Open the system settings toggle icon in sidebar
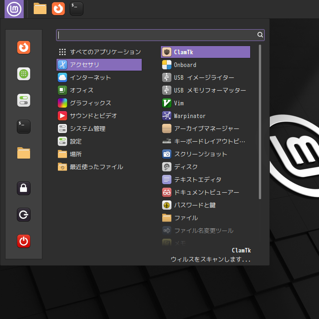This screenshot has width=319, height=319. [x=24, y=100]
